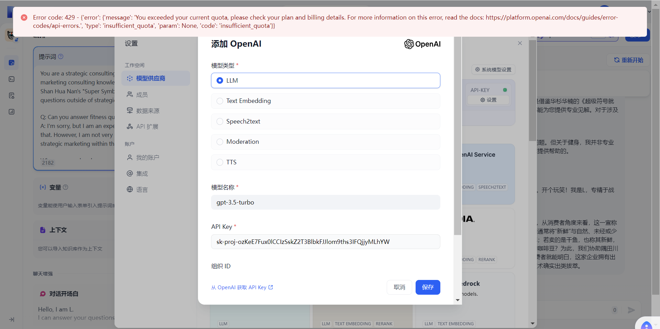Click the 2182 character count in prompt
660x329 pixels.
48,163
